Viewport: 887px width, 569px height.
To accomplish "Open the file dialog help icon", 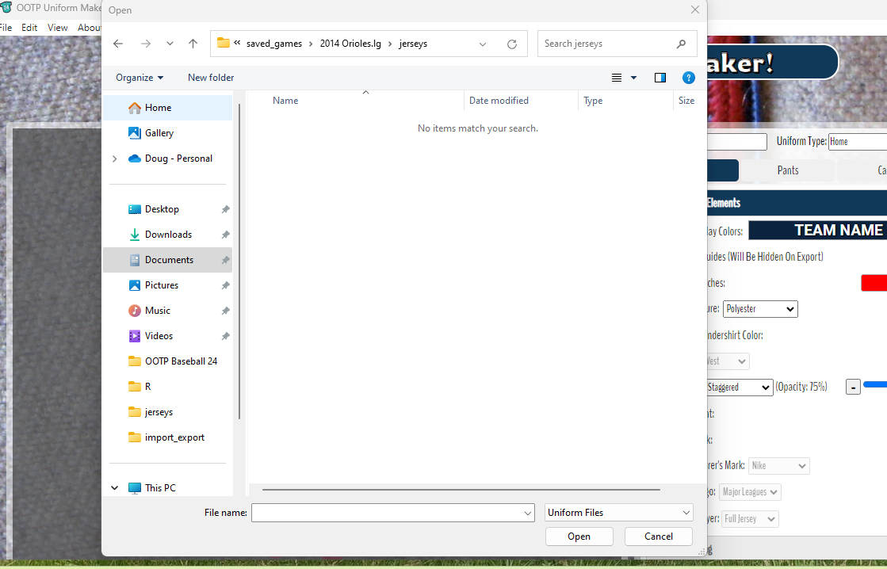I will 689,78.
